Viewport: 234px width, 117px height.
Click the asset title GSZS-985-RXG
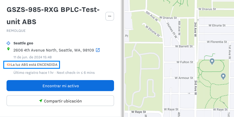pos(33,10)
